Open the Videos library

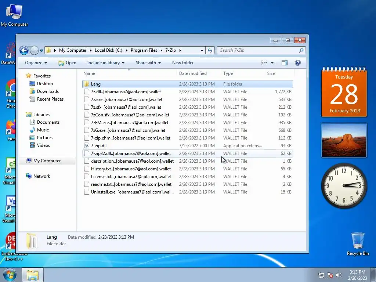[40, 145]
